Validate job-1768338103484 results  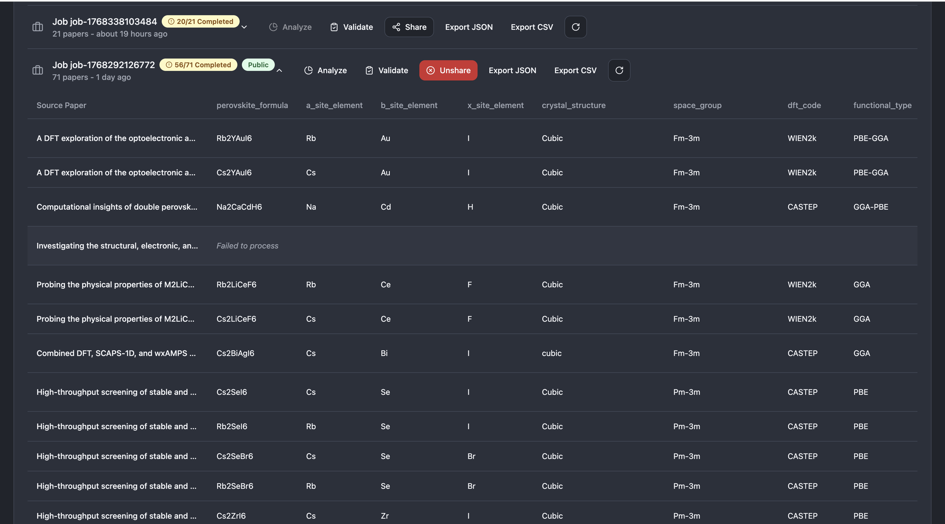(352, 27)
